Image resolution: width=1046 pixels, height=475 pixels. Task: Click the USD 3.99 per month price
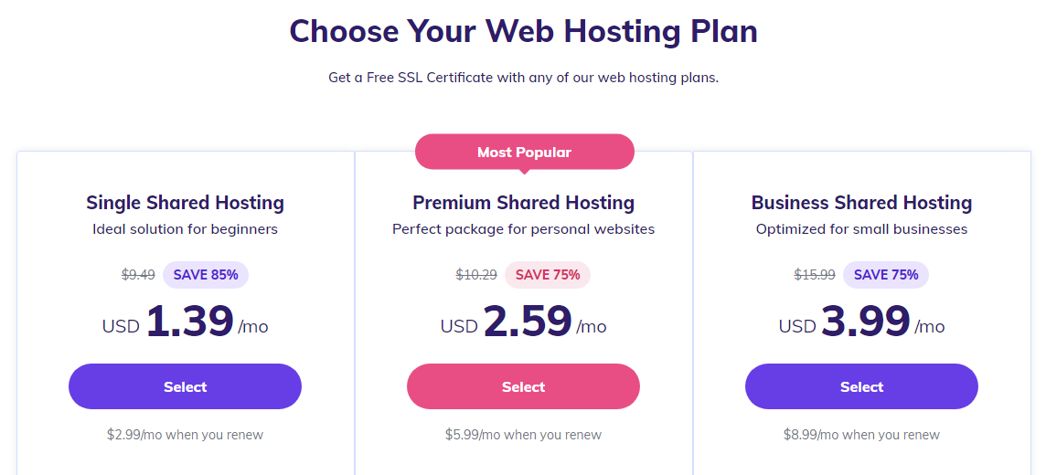[865, 322]
